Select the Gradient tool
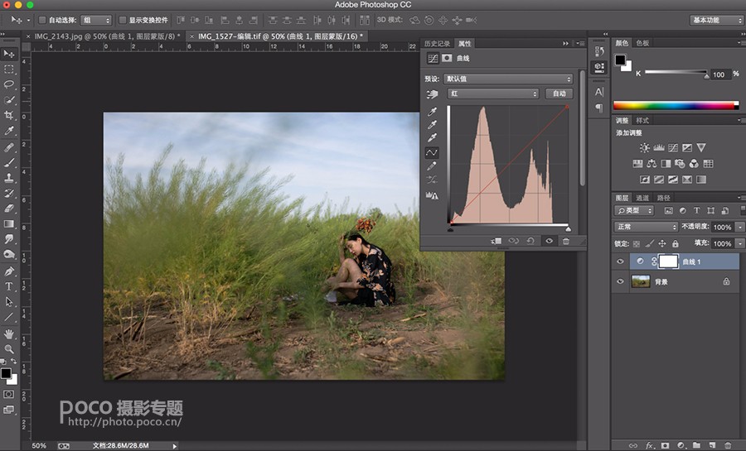This screenshot has width=746, height=451. coord(9,223)
